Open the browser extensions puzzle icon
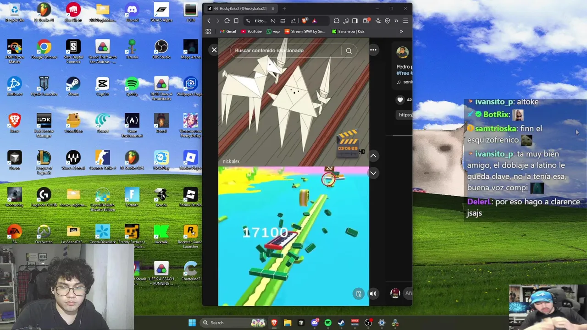587x330 pixels. click(x=337, y=21)
